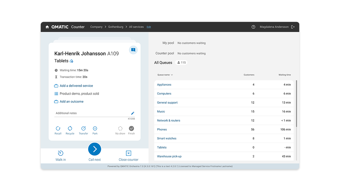Open the Tablets queue
This screenshot has width=340, height=191.
pos(162,147)
